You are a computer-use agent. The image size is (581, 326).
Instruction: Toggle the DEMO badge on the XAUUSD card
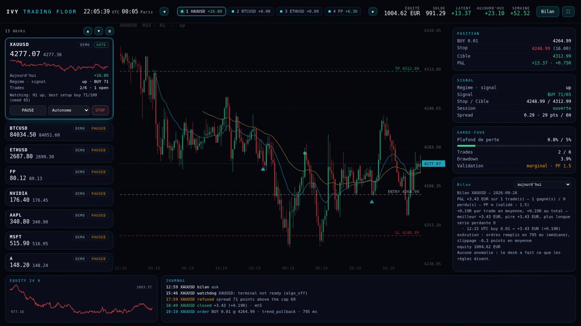pyautogui.click(x=85, y=45)
